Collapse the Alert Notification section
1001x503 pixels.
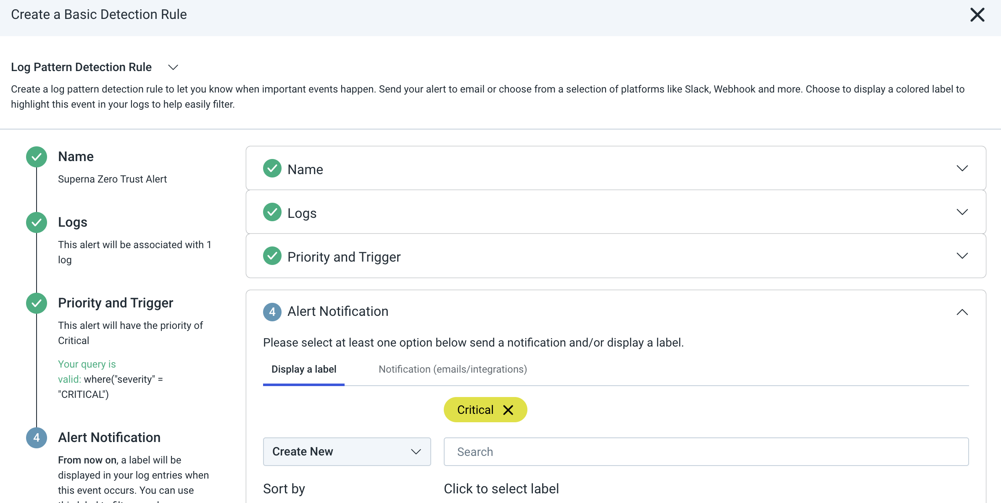click(962, 312)
